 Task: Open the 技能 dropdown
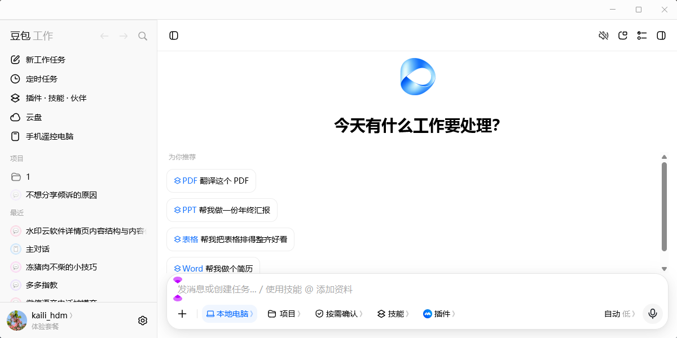click(393, 314)
